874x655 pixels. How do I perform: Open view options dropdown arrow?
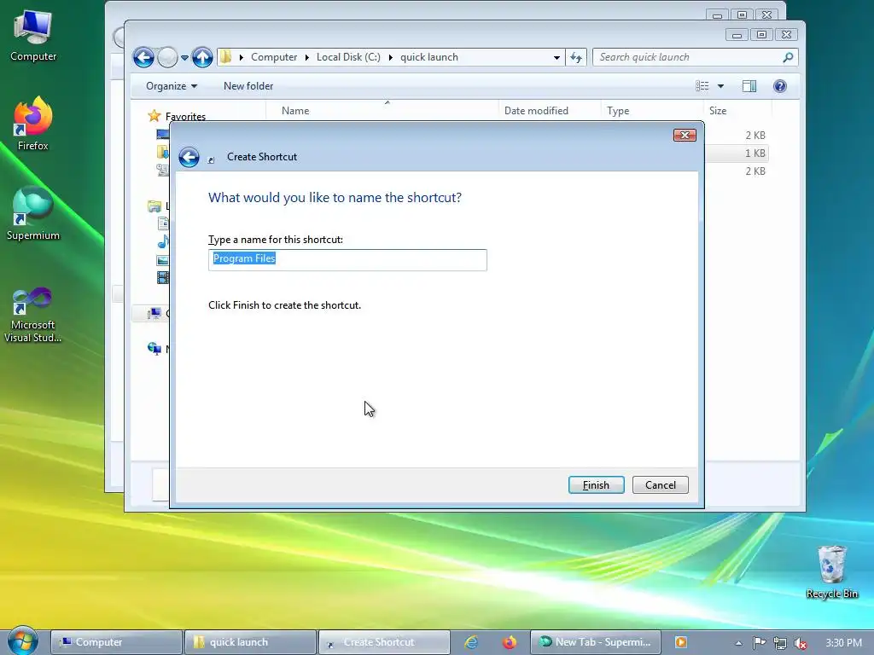coord(720,86)
